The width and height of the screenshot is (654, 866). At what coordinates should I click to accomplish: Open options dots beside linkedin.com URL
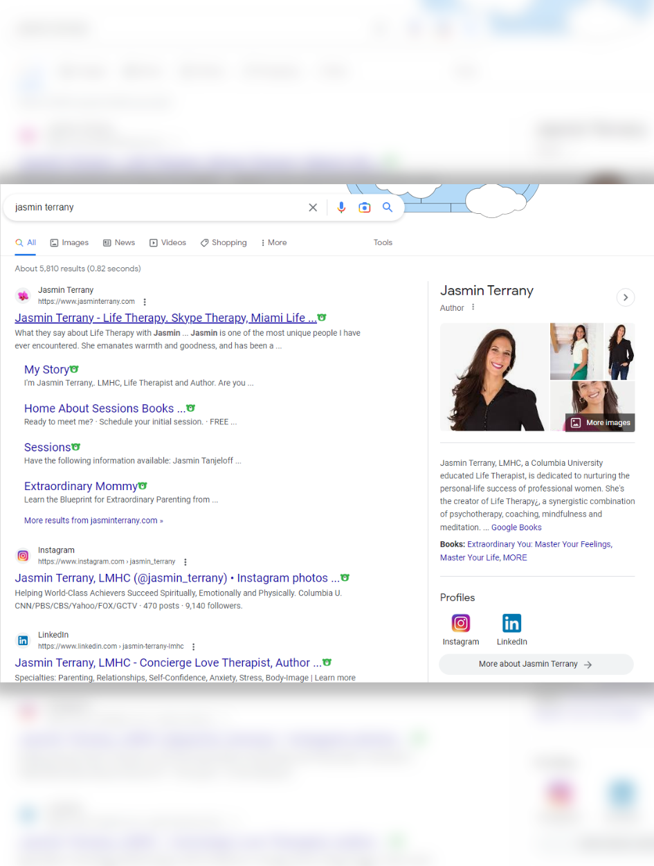coord(193,647)
